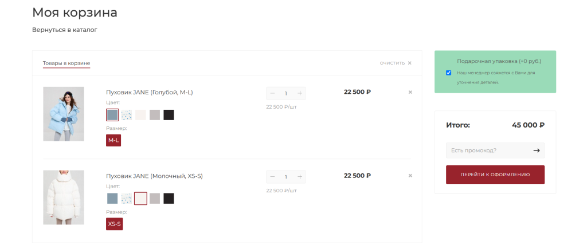Increase quantity of milky JANE puffer

tap(300, 177)
